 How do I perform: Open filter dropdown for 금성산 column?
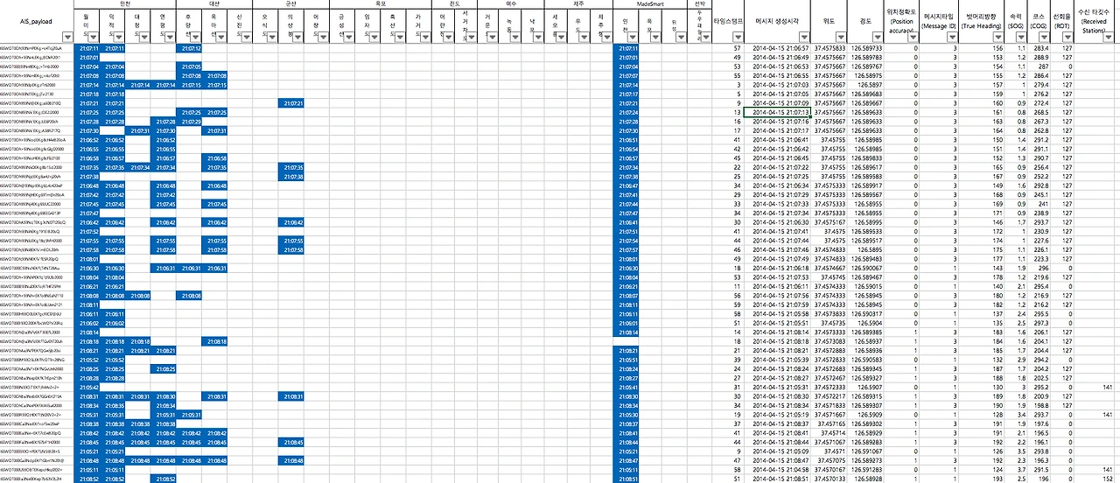tap(351, 38)
